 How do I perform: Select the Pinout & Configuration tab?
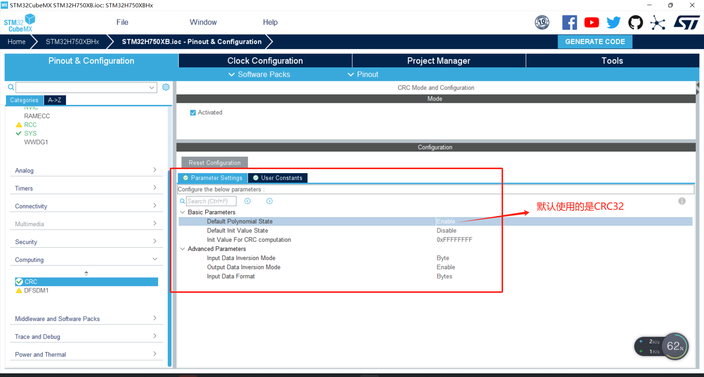[x=91, y=61]
